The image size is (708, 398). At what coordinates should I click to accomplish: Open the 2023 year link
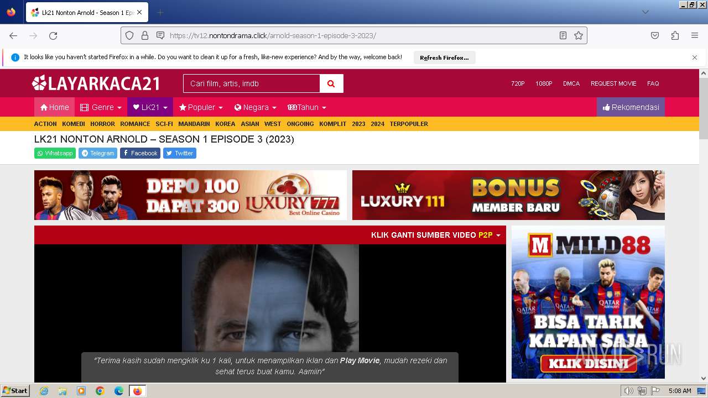[358, 124]
